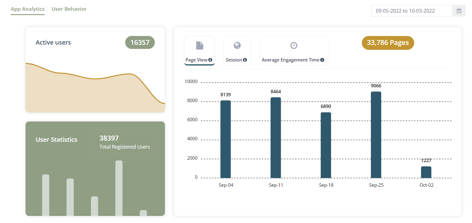Click the 33,786 Pages badge
472x223 pixels.
[x=388, y=43]
